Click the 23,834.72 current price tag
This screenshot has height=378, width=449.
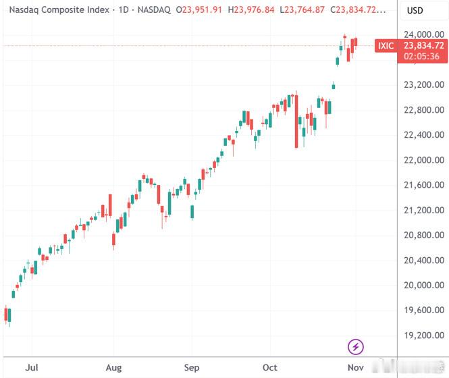coord(424,45)
